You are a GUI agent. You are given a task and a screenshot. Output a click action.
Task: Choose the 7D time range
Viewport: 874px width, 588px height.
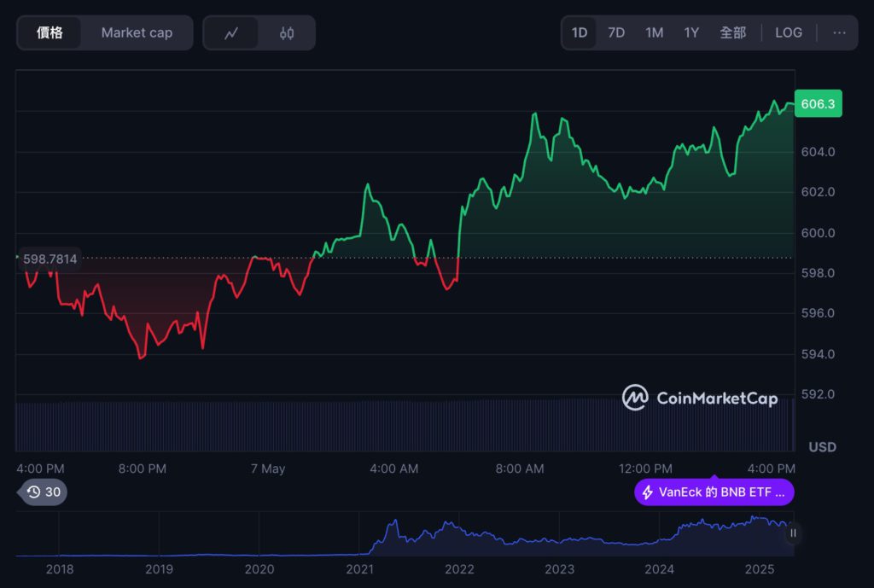616,32
